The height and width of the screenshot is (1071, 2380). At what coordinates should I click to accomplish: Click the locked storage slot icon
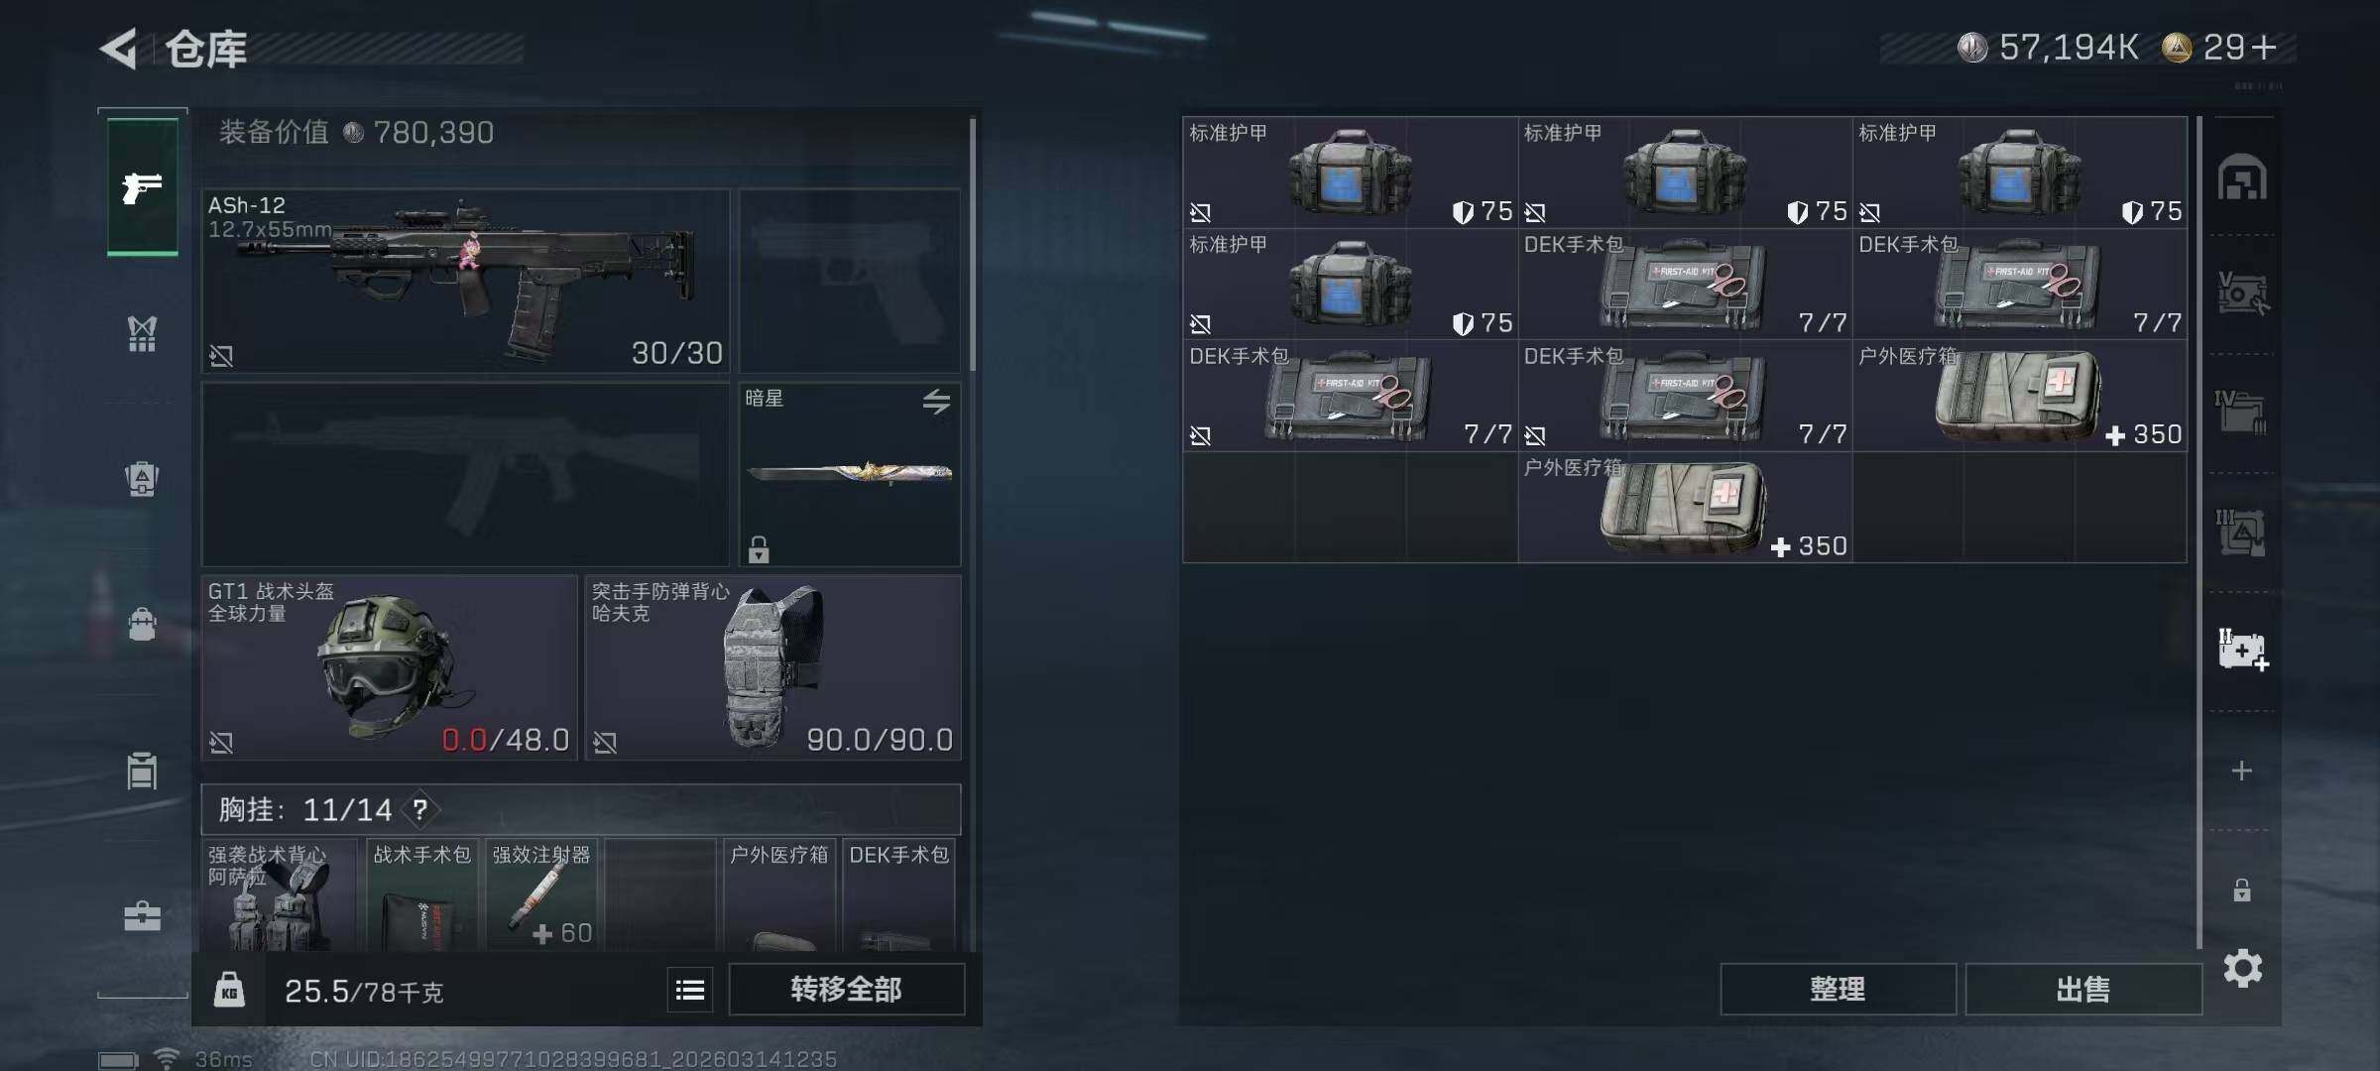tap(2242, 890)
